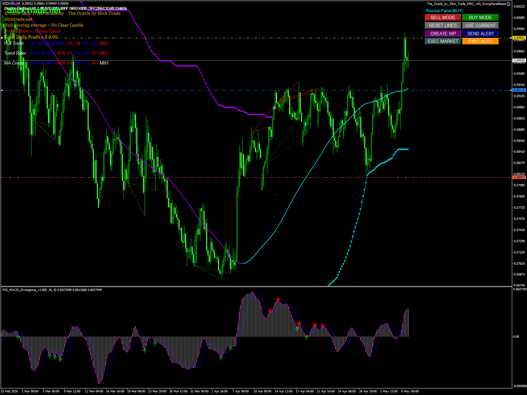The width and height of the screenshot is (527, 395).
Task: Click the FXS_MACD_Divergence indicator label
Action: 52,290
